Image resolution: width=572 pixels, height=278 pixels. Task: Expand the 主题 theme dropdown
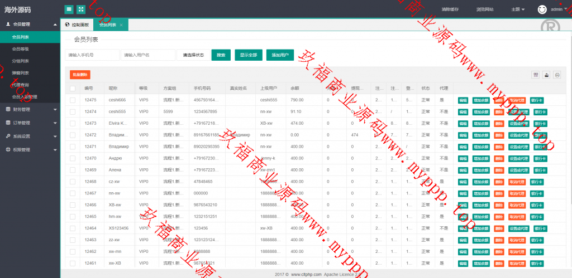click(518, 9)
